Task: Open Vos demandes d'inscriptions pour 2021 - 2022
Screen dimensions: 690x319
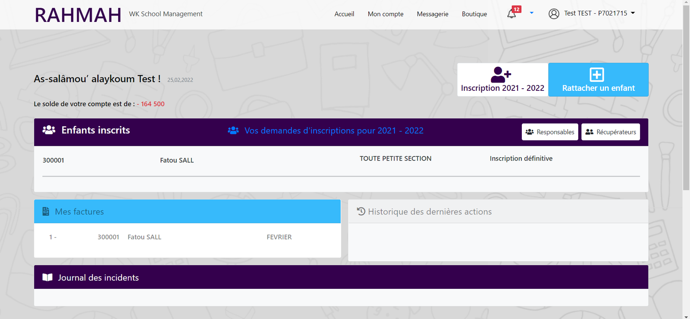Action: tap(333, 130)
